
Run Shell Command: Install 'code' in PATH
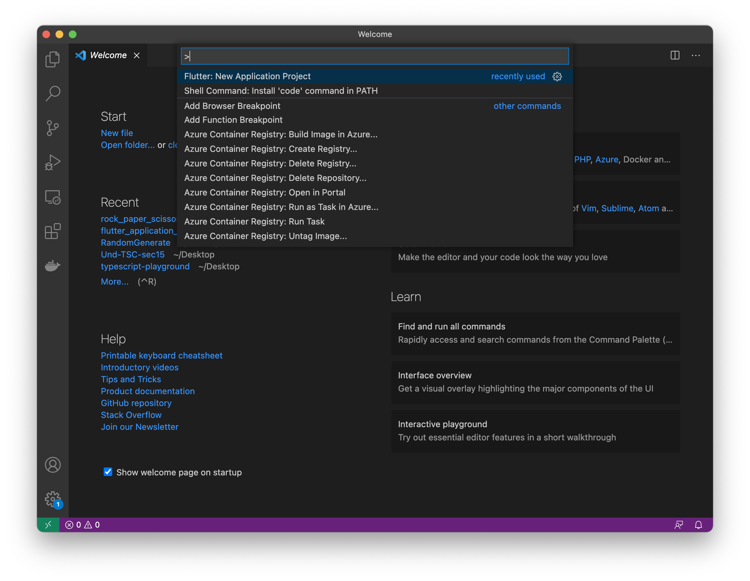coord(375,91)
